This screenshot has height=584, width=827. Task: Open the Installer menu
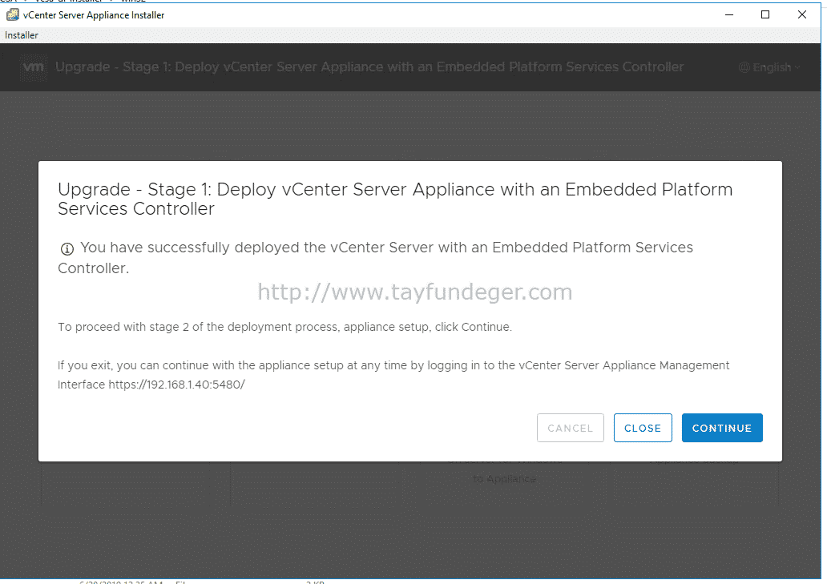(x=22, y=35)
